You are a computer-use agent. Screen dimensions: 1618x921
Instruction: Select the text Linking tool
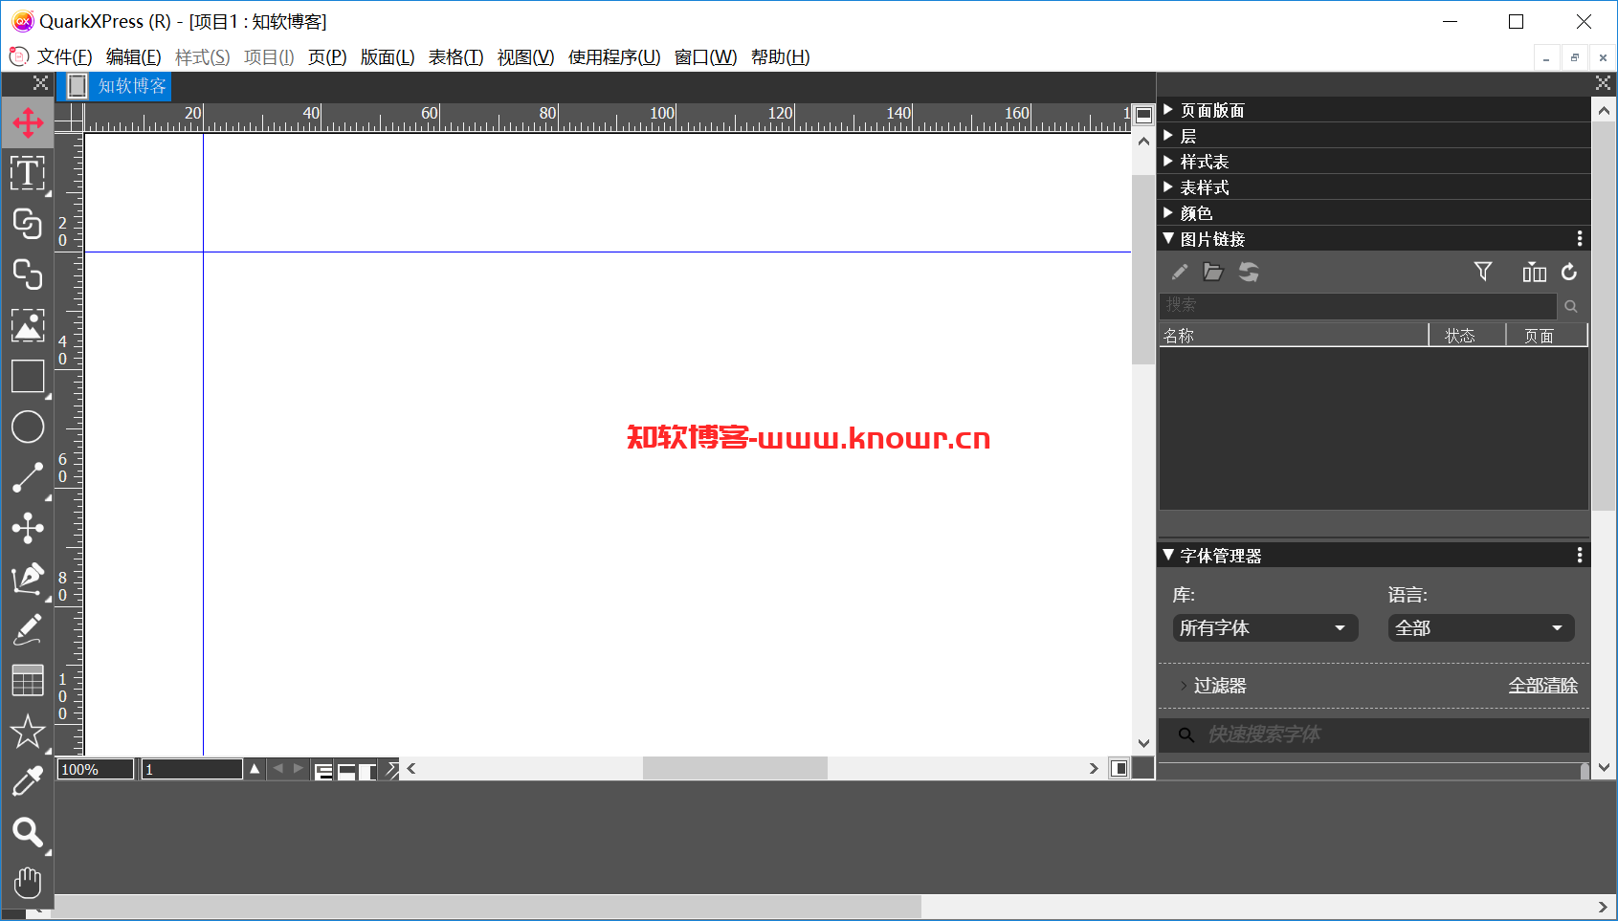[28, 224]
